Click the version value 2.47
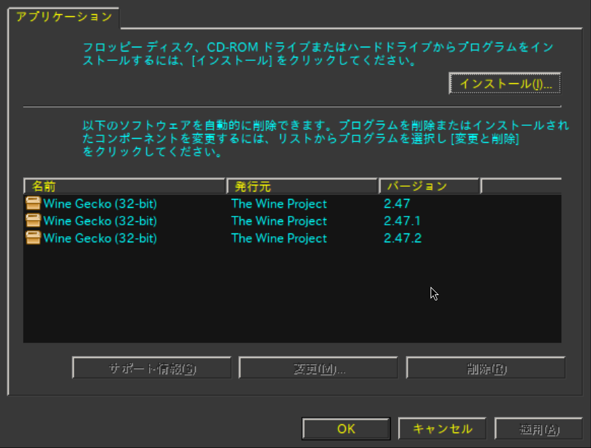This screenshot has height=448, width=591. 397,204
